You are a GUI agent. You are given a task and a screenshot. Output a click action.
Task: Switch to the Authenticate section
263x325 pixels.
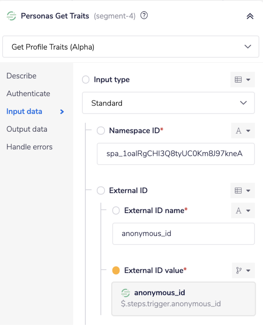(x=28, y=93)
